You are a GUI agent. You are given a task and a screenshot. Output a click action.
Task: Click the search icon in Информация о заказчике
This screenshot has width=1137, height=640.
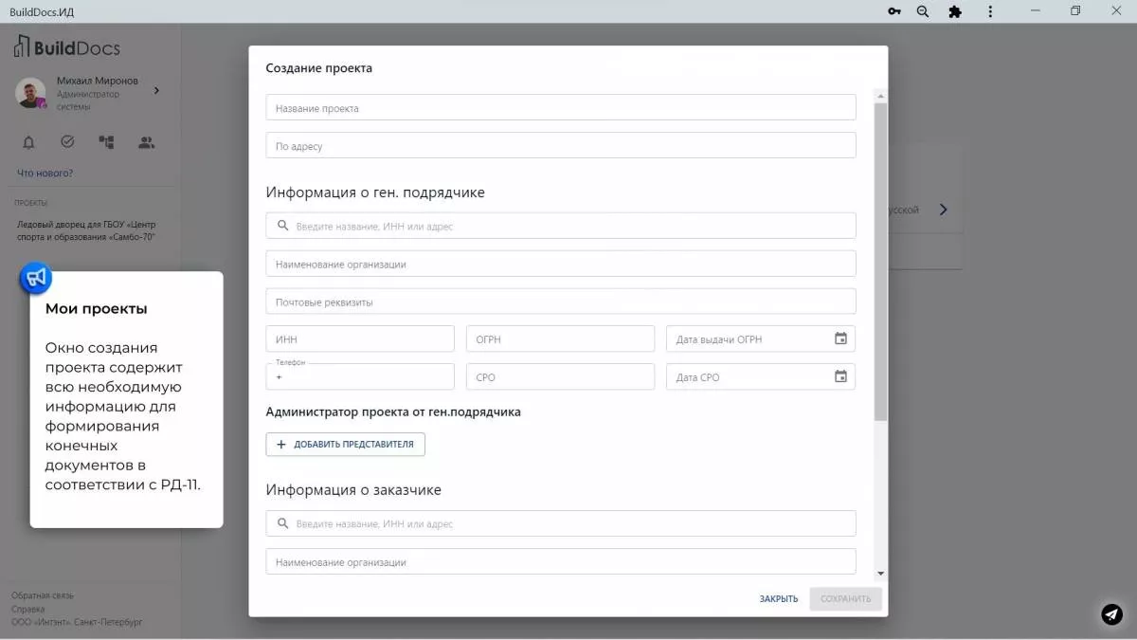(281, 522)
